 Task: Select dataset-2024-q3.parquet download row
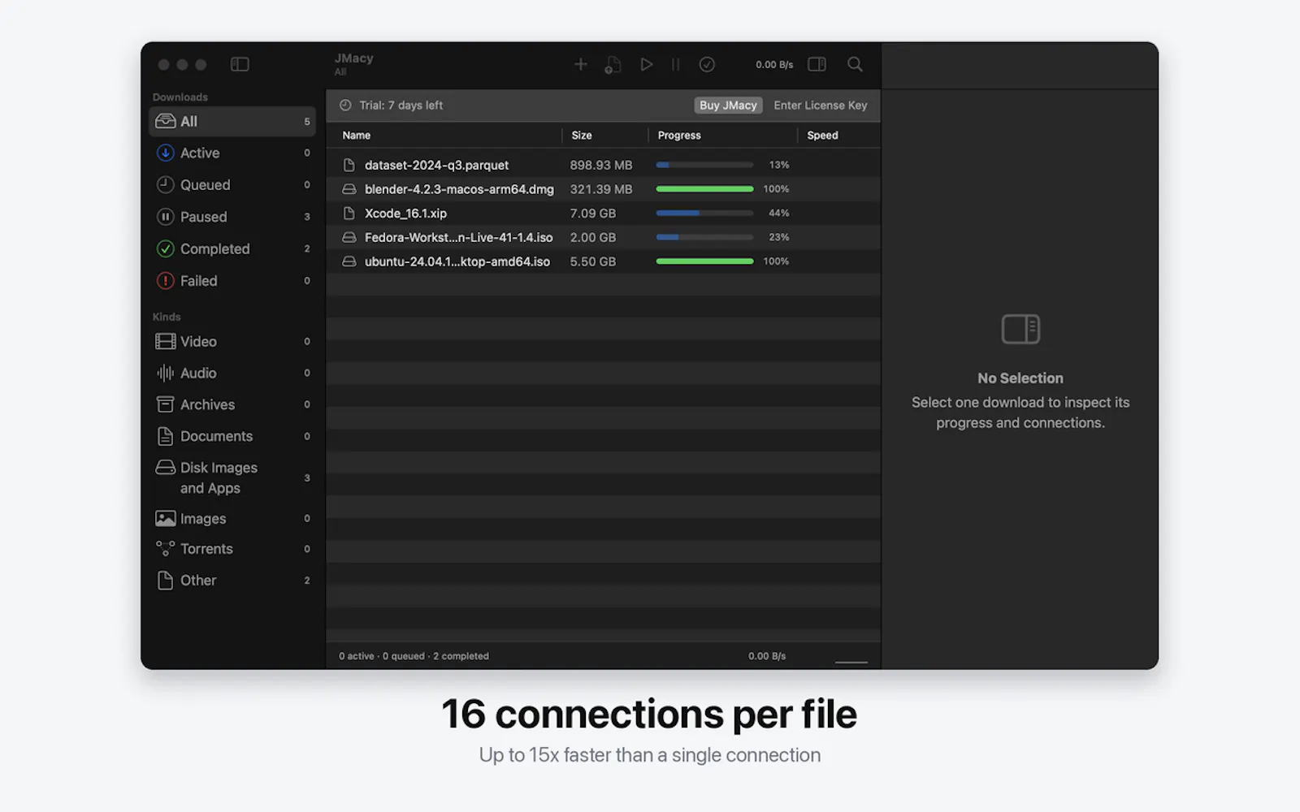tap(604, 165)
